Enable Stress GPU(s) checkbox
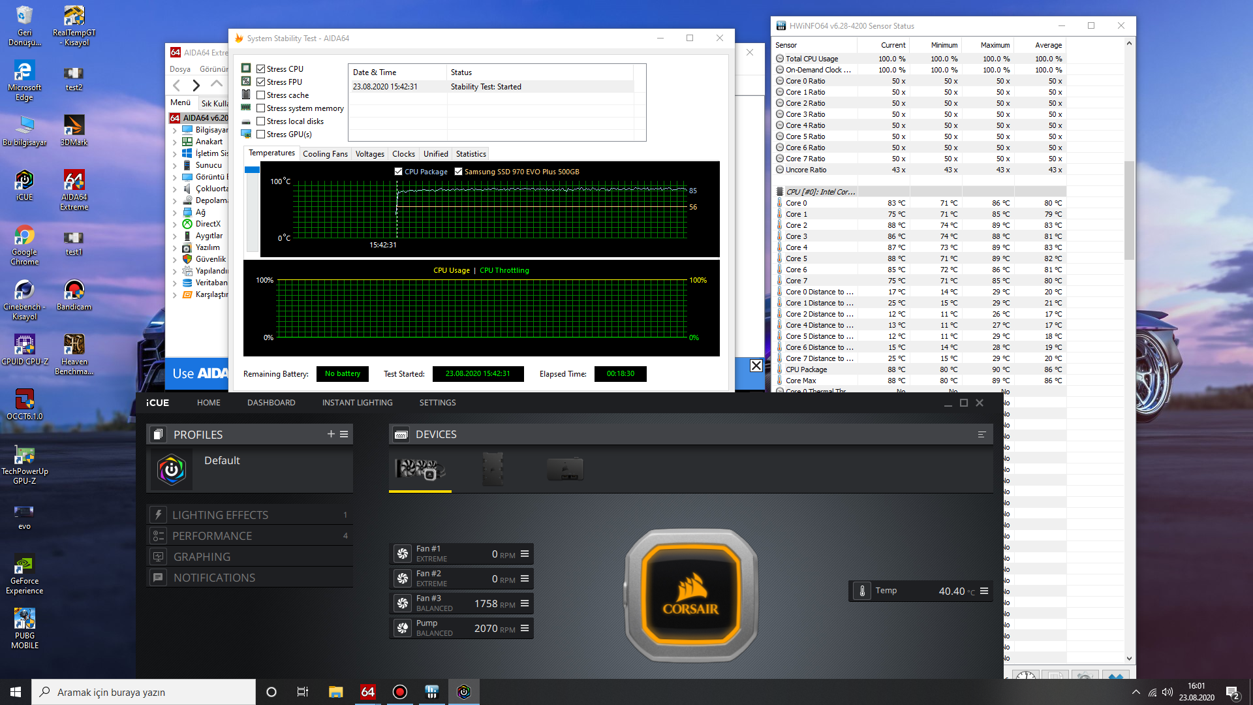The height and width of the screenshot is (705, 1253). point(260,134)
